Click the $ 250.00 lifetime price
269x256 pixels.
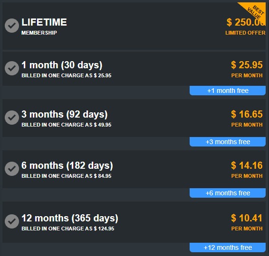246,22
